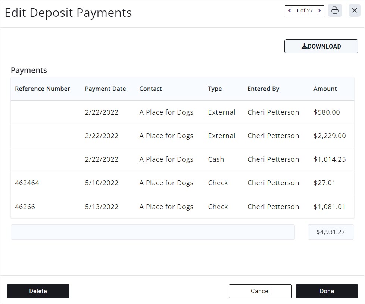The image size is (365, 304).
Task: Click the Download button
Action: (321, 46)
